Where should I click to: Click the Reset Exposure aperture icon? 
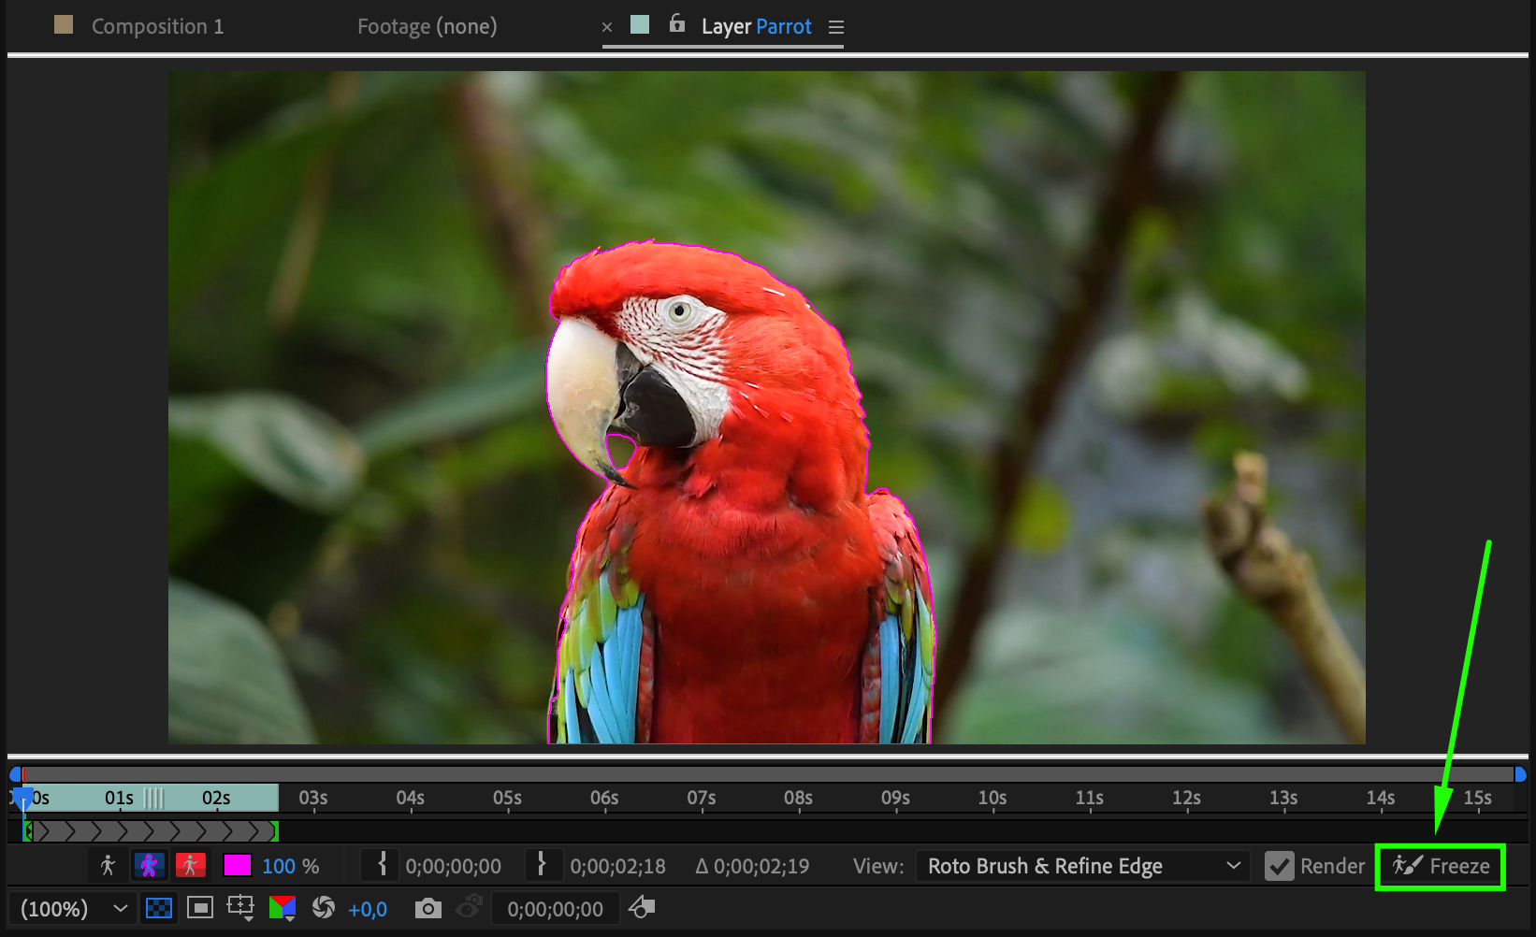tap(324, 908)
